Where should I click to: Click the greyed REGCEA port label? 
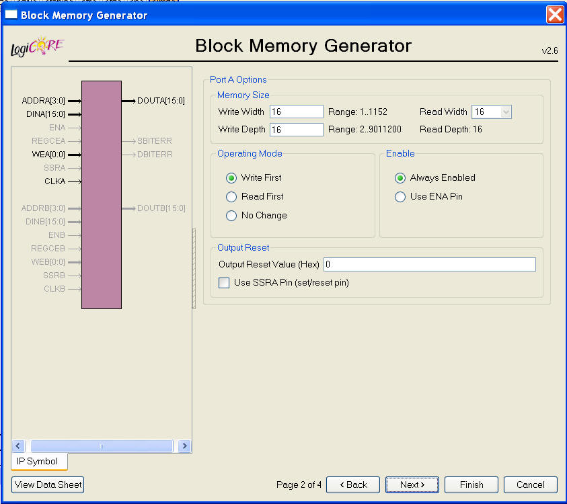click(48, 141)
